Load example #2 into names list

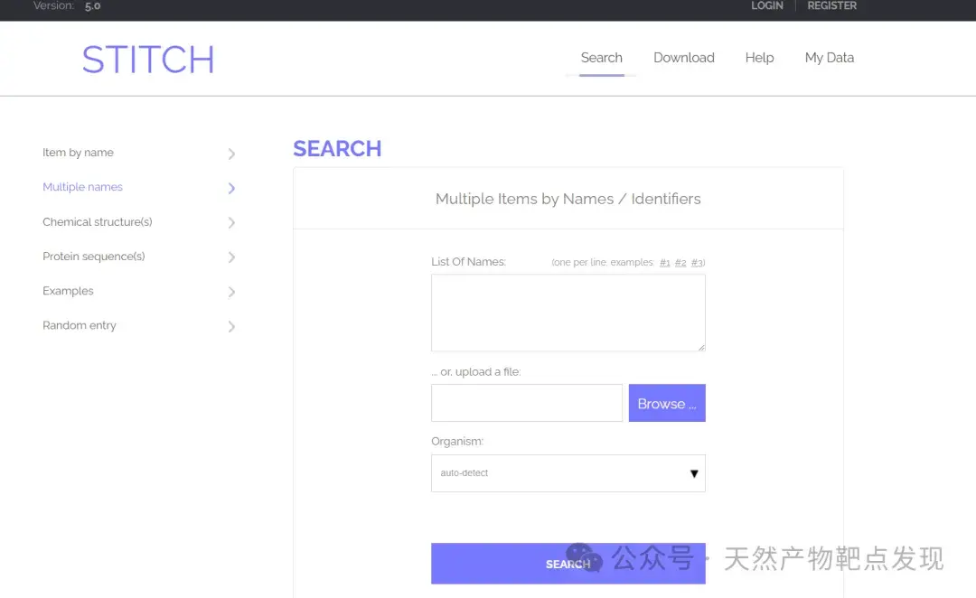click(680, 263)
